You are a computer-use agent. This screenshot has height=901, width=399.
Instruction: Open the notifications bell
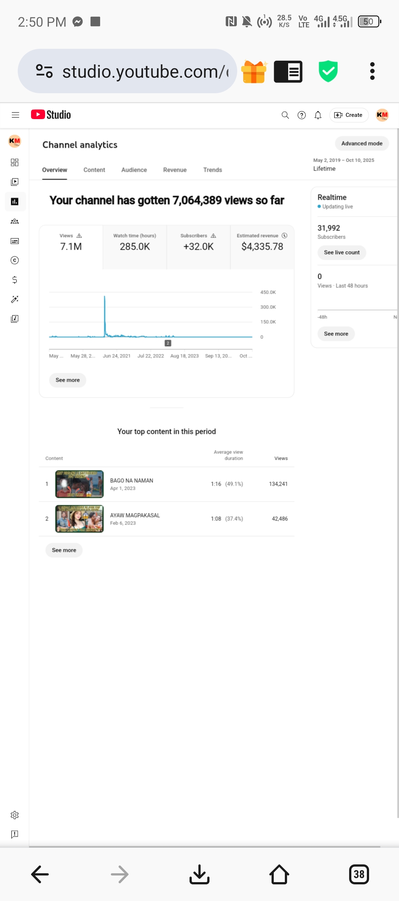(318, 115)
